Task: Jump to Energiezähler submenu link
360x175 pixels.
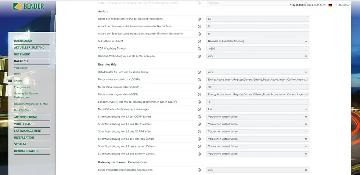Action: (x=22, y=87)
